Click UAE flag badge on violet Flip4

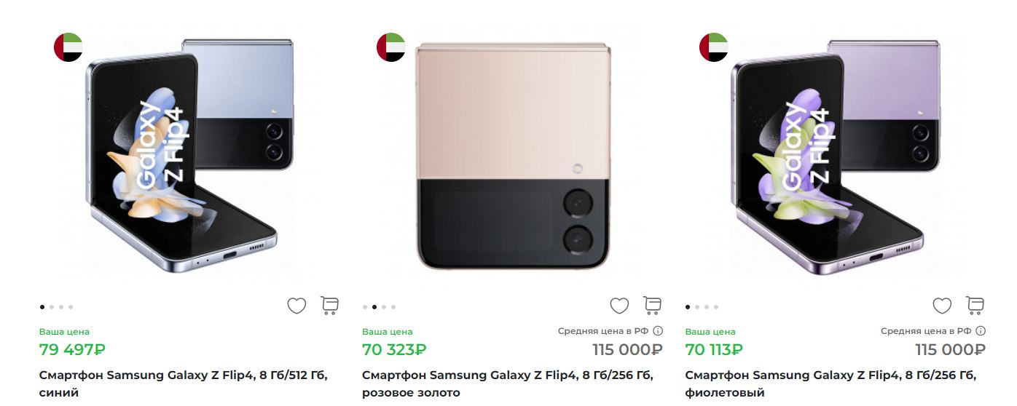[714, 47]
